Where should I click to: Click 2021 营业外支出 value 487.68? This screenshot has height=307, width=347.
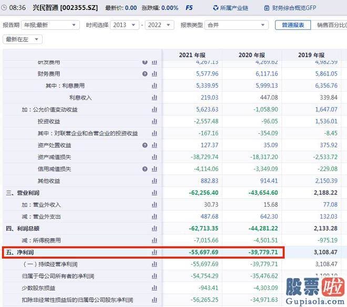click(x=209, y=216)
